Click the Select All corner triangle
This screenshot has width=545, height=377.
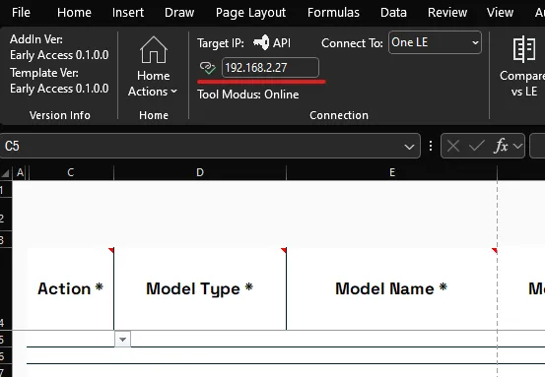pos(6,172)
